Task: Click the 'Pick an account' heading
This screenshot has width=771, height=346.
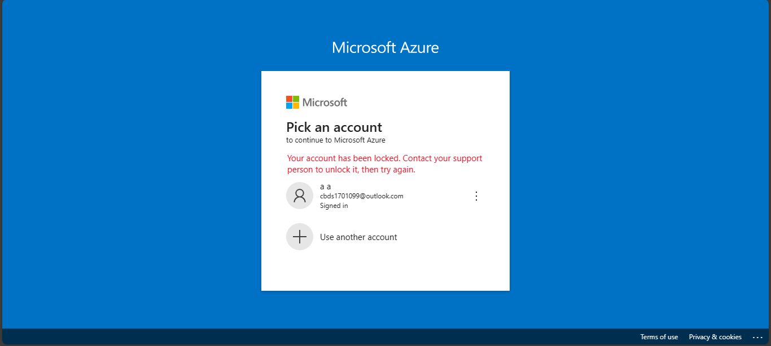Action: [x=334, y=127]
